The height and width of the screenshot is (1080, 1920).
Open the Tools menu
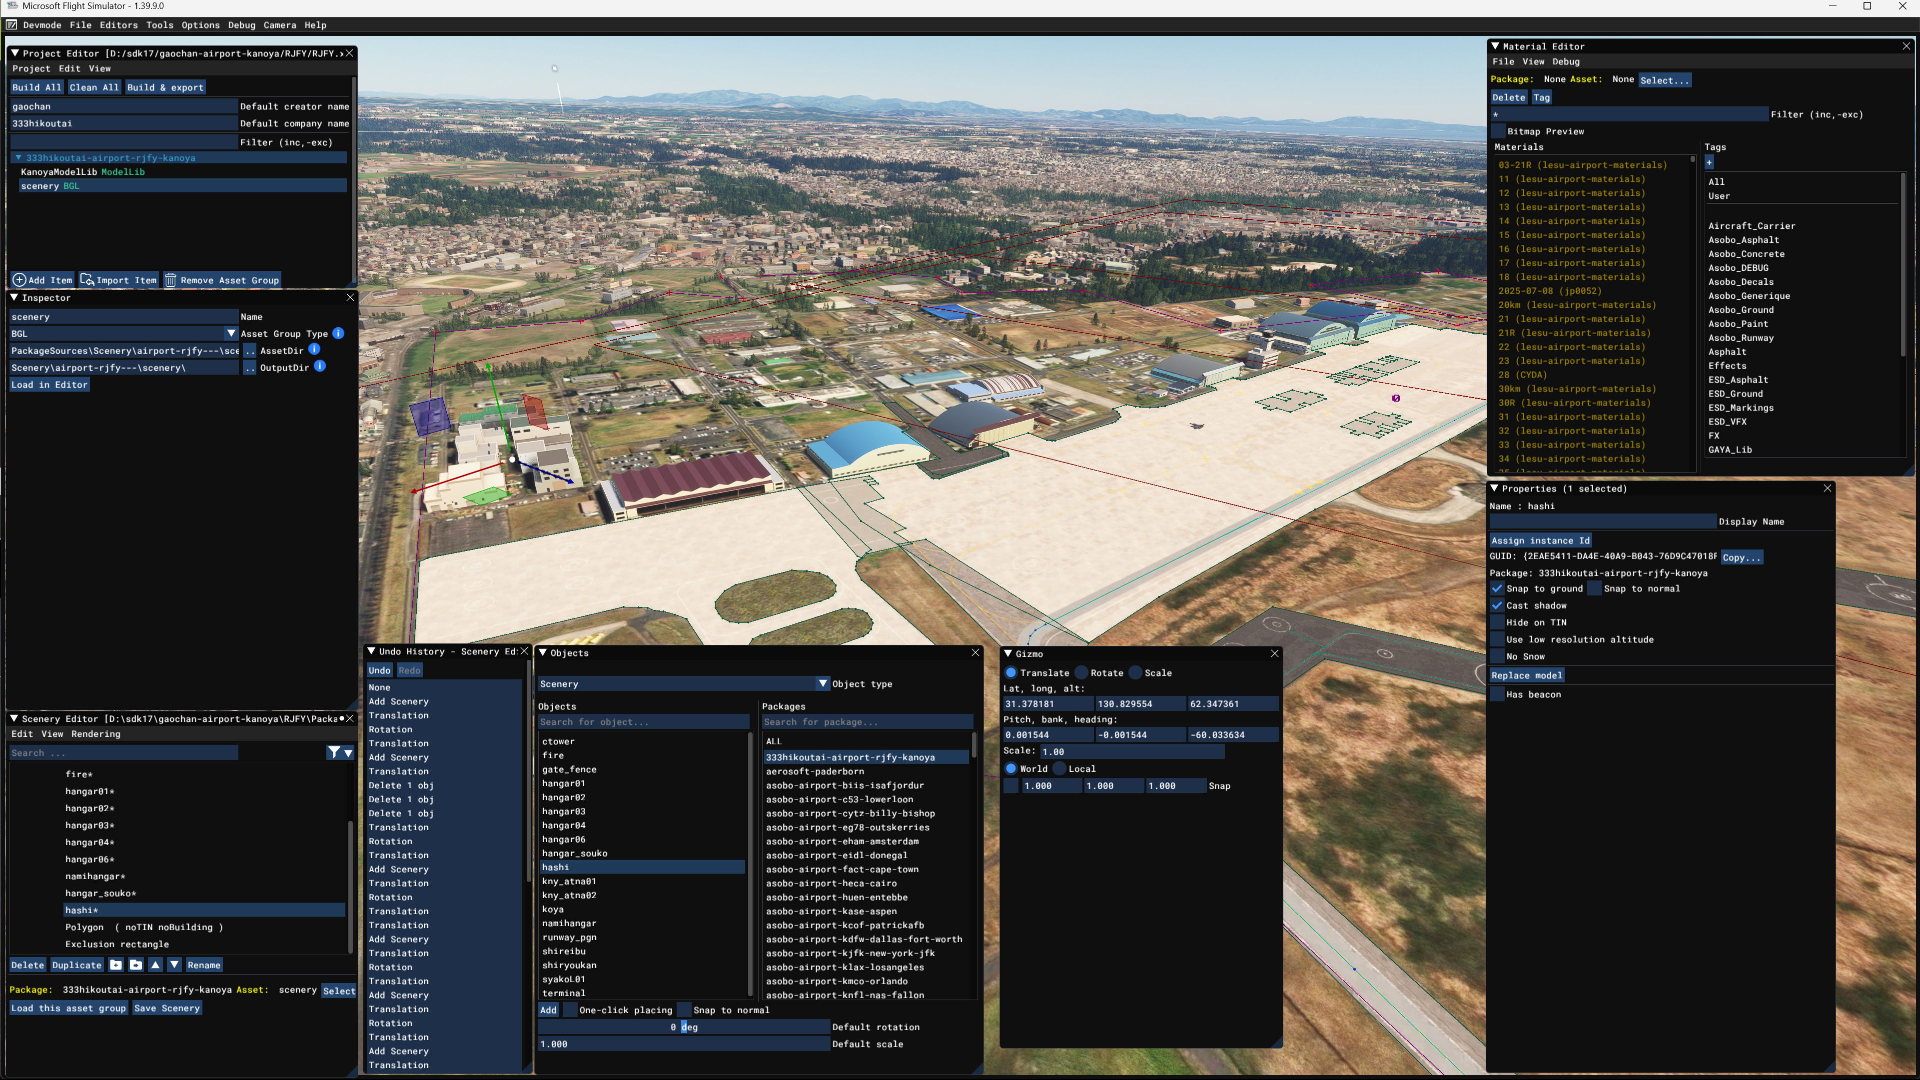(159, 25)
